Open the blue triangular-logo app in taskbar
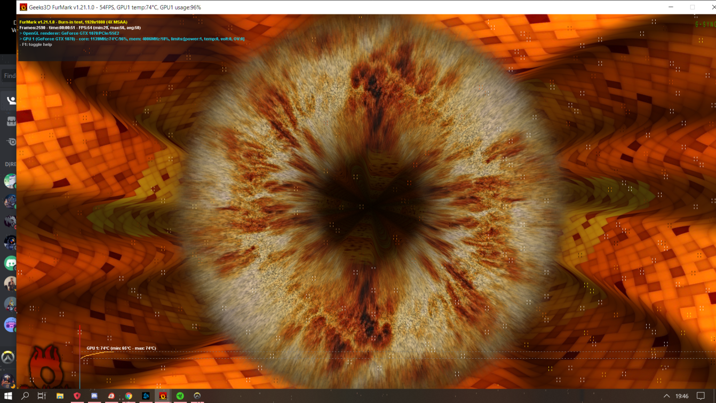The height and width of the screenshot is (403, 716). (x=146, y=396)
